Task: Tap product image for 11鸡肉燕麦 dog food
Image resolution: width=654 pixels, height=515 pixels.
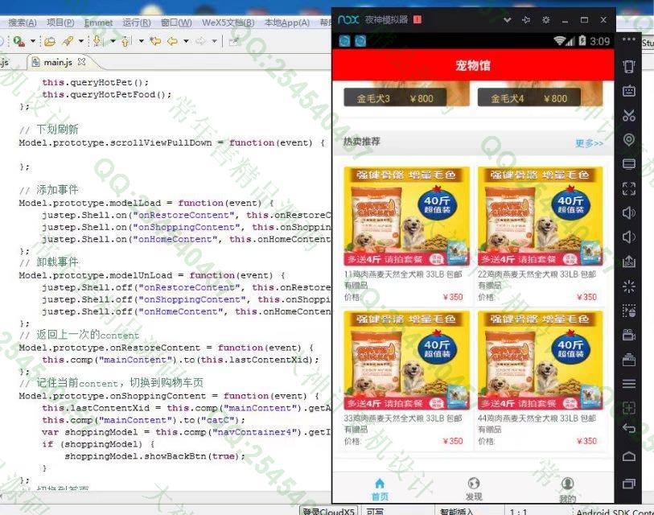Action: (x=407, y=216)
